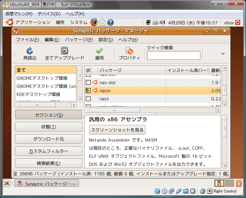Click the show desktop icon in bottom panel
Screen dimensions: 246x198
pos(7,183)
